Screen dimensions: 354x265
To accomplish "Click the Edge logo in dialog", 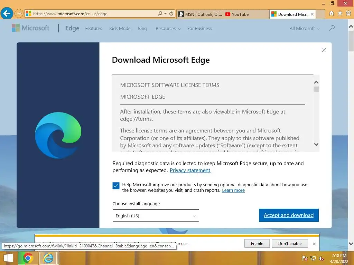I will tap(58, 135).
